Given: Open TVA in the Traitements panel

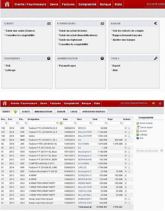Looking at the screenshot, I should 8,66.
